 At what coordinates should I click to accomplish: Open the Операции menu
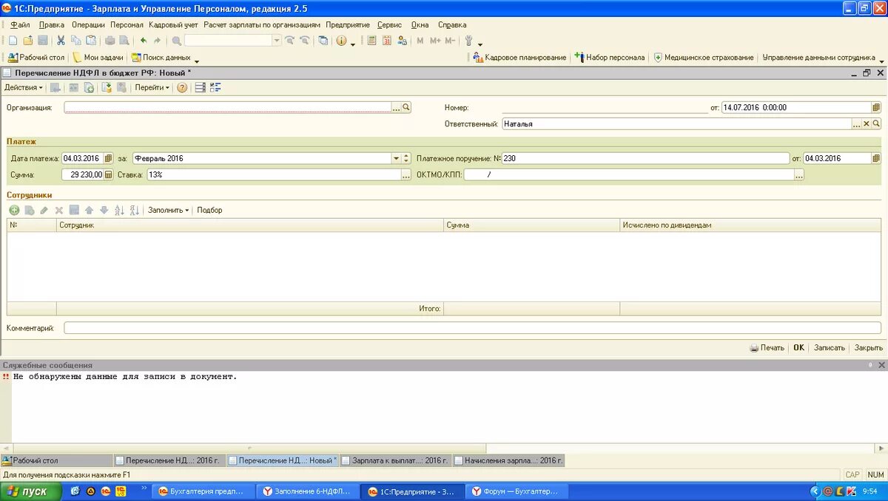(88, 24)
